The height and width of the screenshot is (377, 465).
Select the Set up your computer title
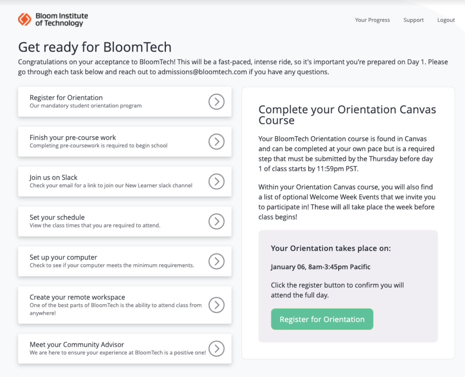64,257
